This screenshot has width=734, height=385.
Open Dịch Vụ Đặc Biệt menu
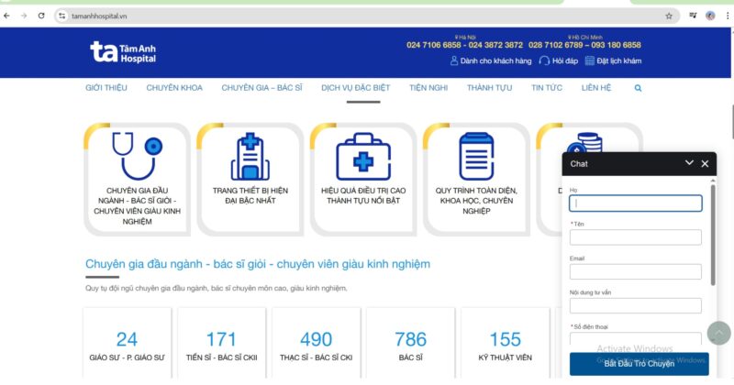355,87
